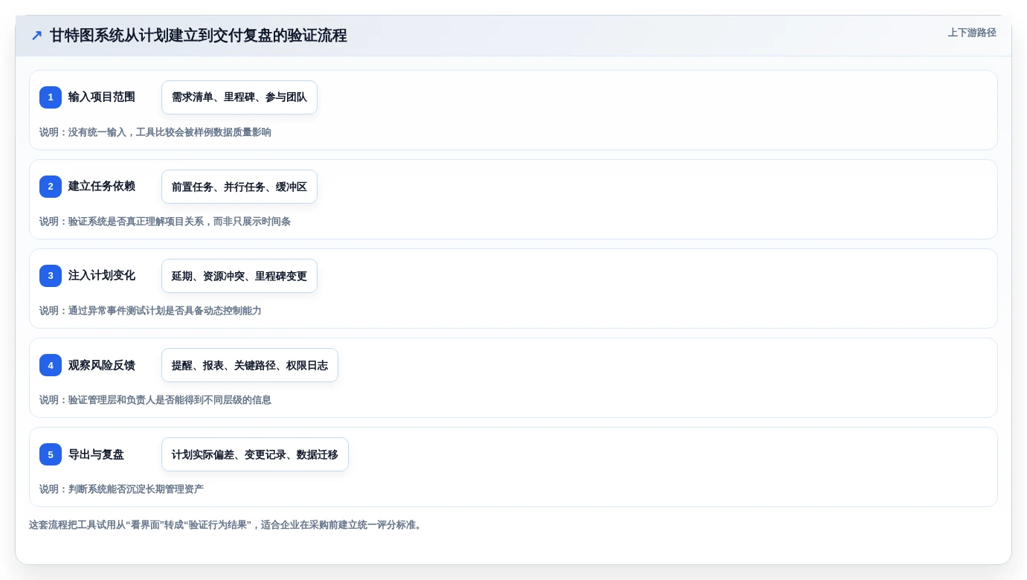Select the 输入项目范围 step title
The height and width of the screenshot is (580, 1027).
coord(102,97)
